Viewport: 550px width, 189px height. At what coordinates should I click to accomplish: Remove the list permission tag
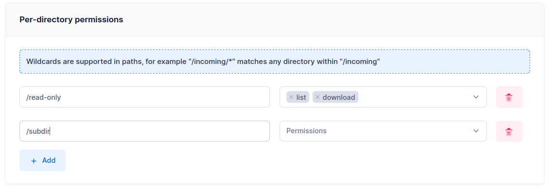click(291, 97)
